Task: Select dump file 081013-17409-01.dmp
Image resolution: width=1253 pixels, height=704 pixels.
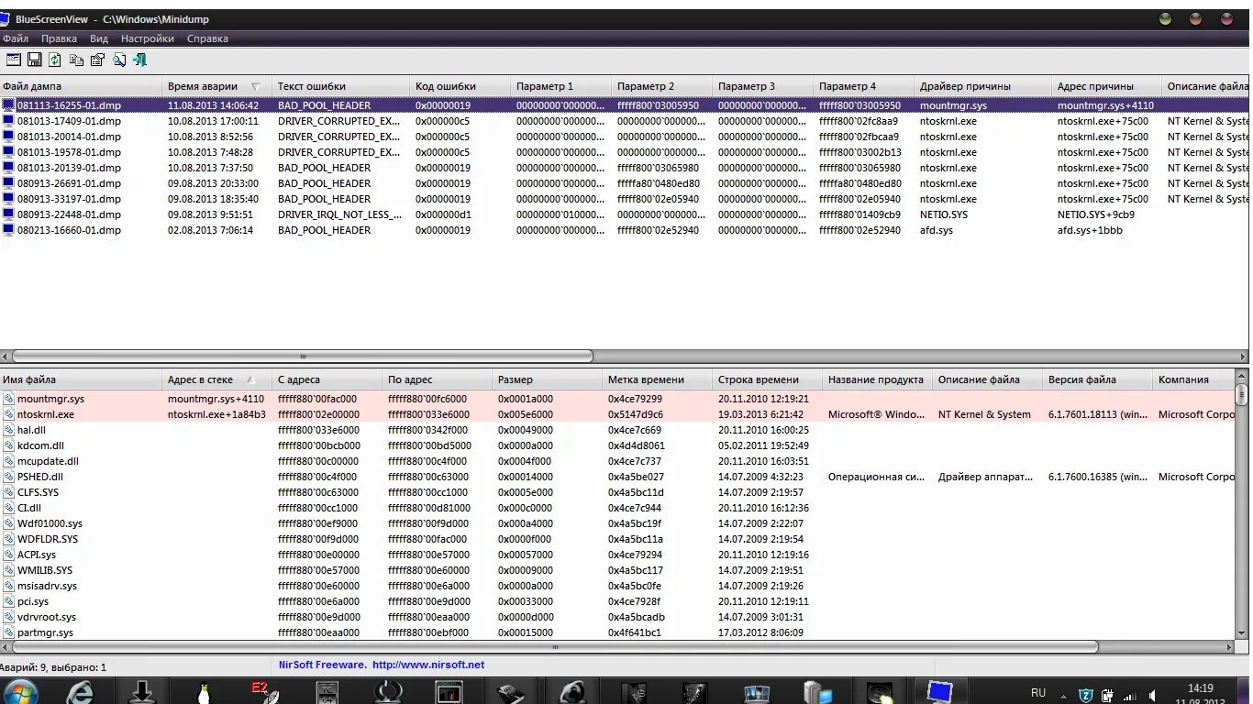Action: 626,121
